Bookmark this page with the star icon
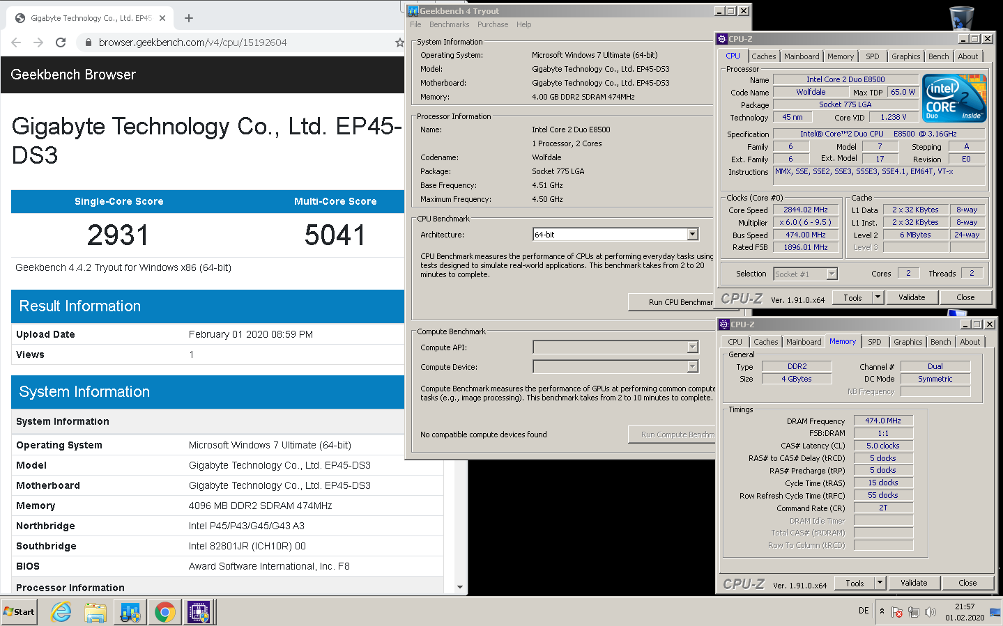 399,42
